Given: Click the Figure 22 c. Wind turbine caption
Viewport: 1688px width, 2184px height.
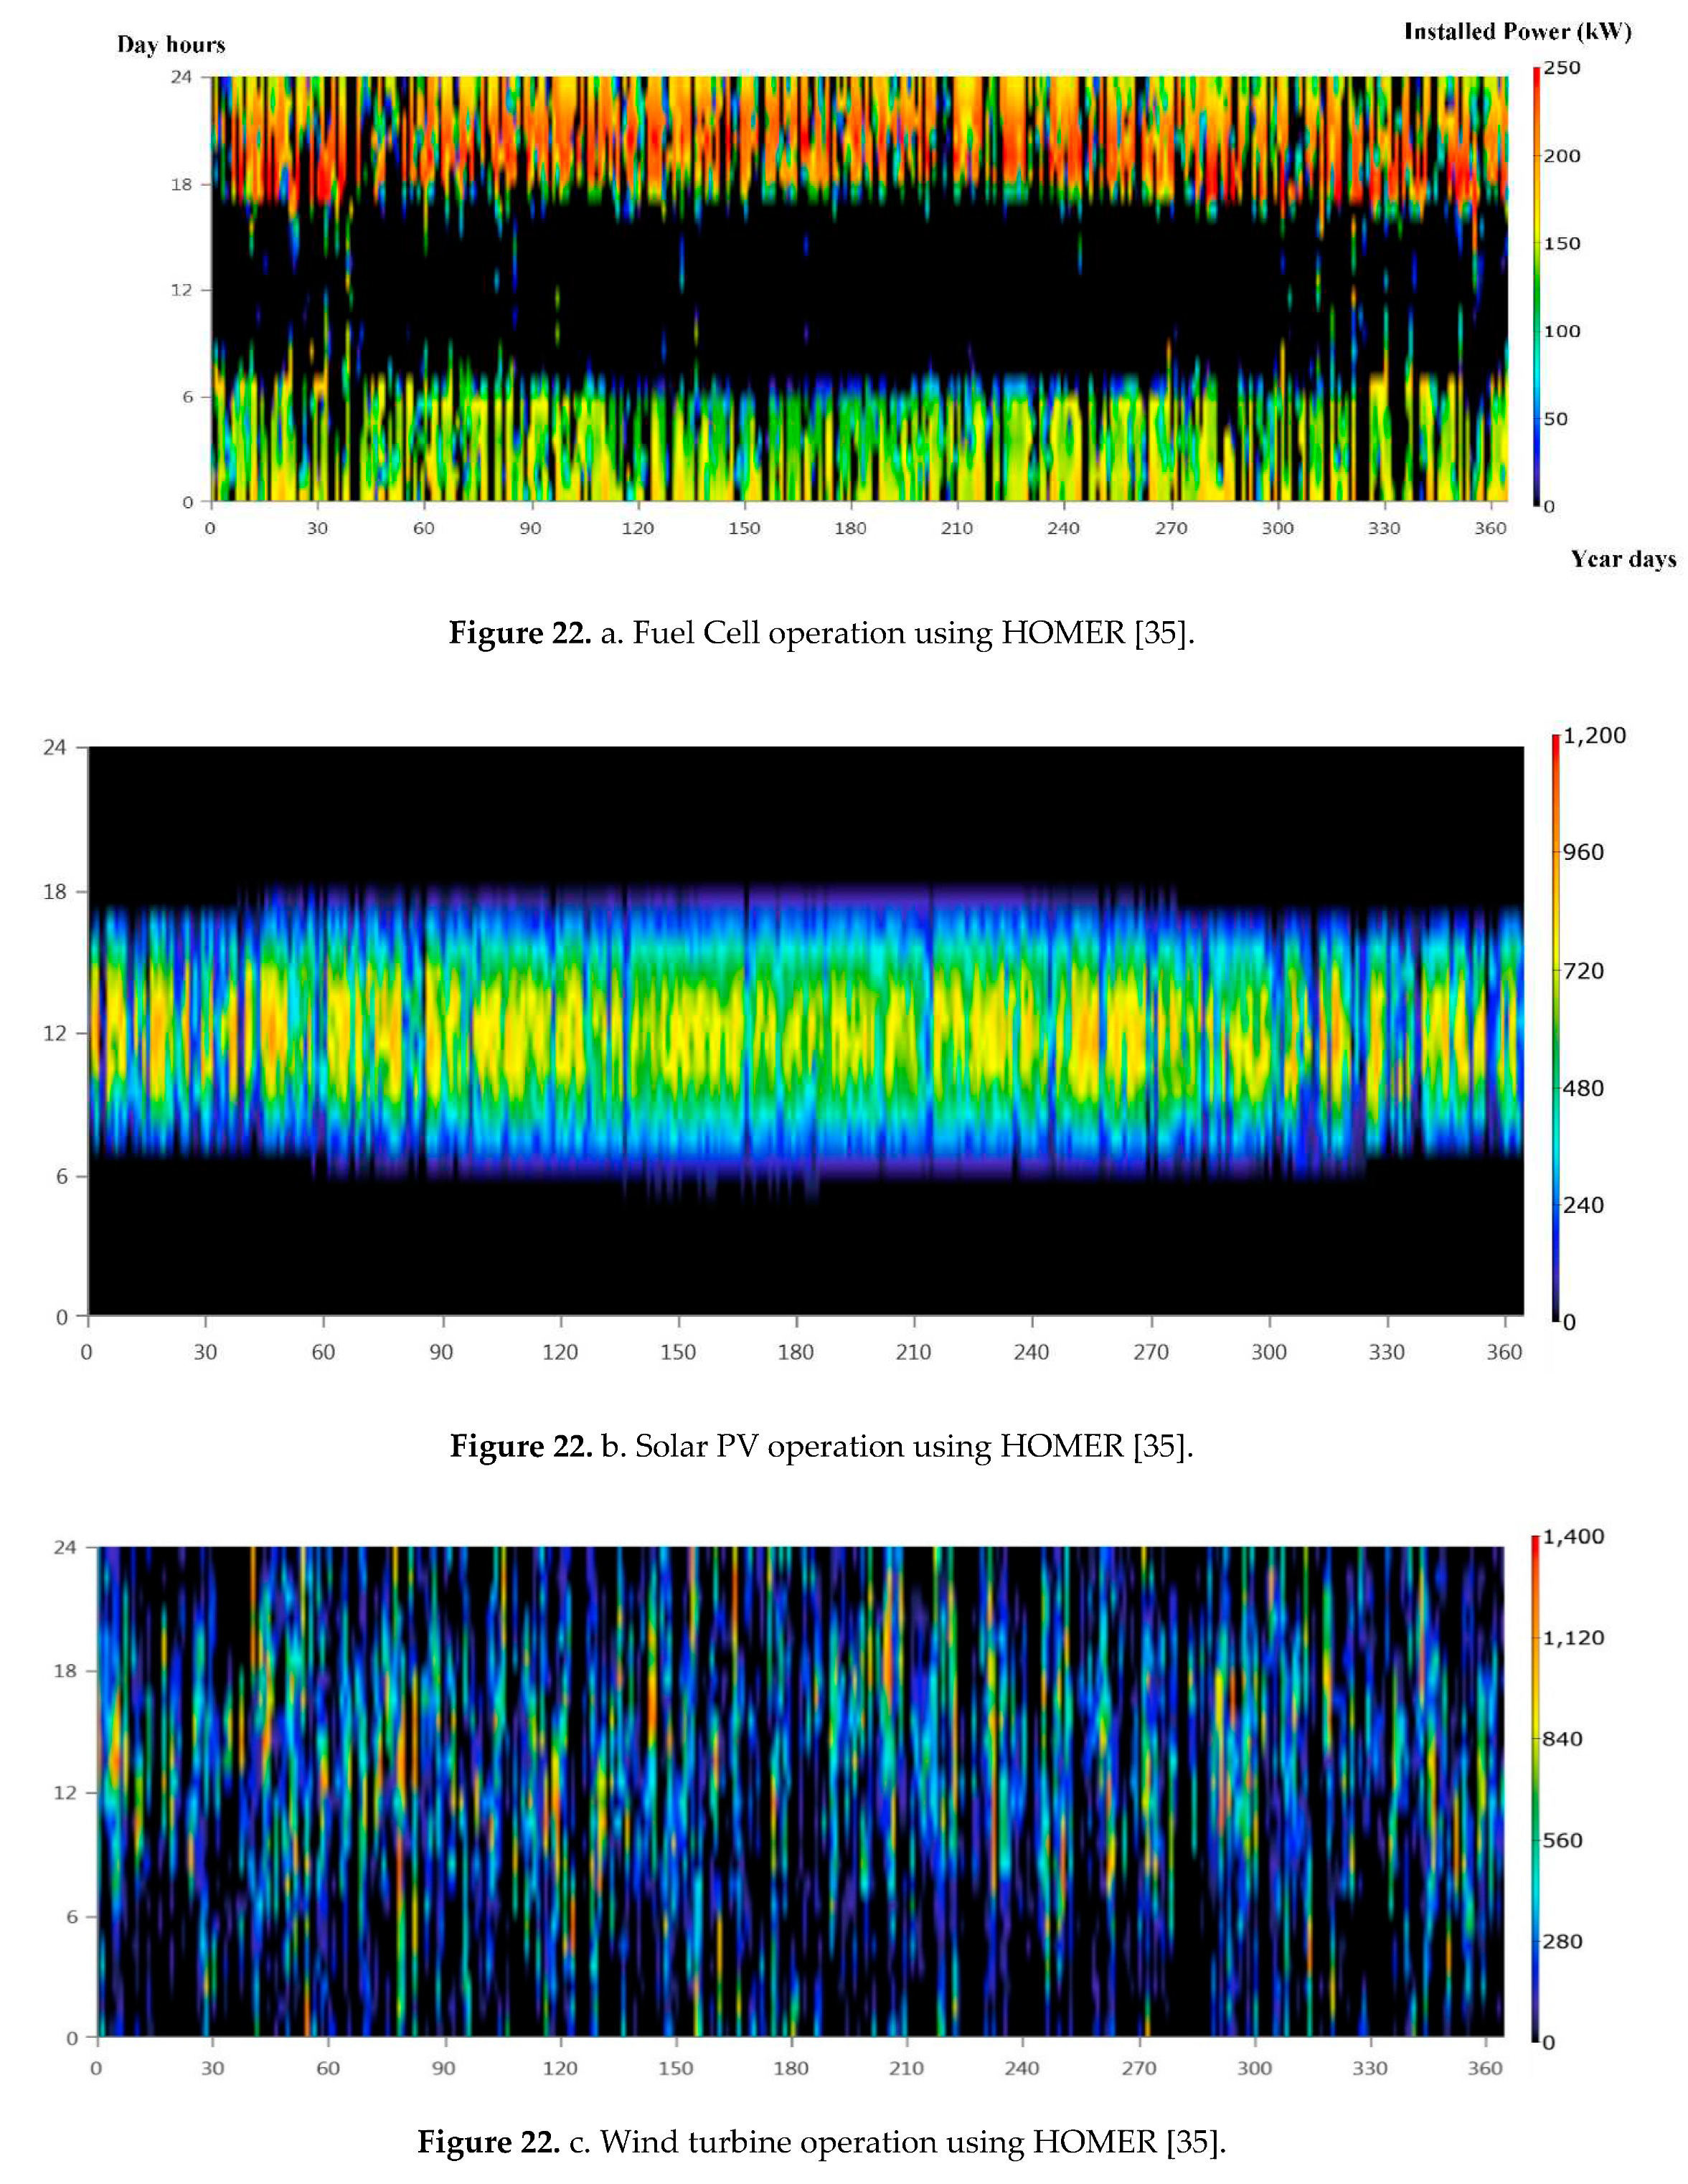Looking at the screenshot, I should 821,2141.
